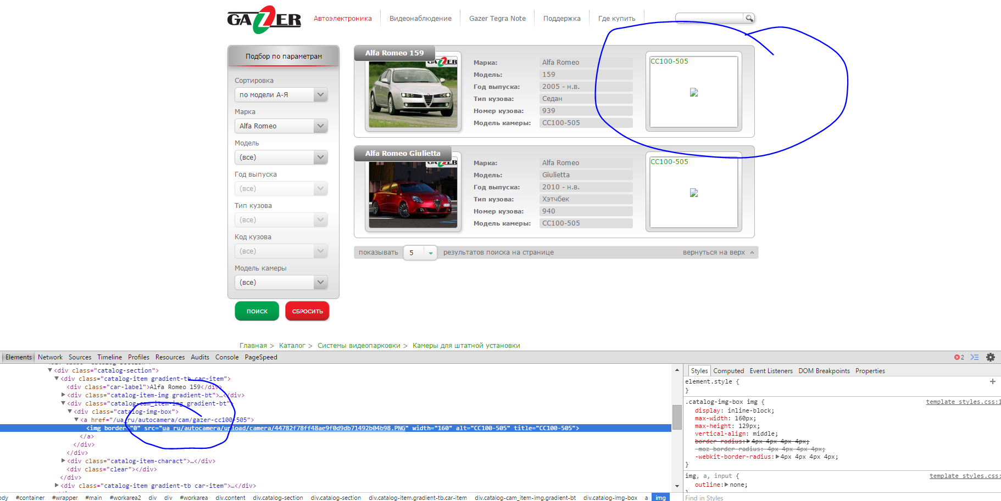Switch to the DOM Breakpoints tab
The image size is (1001, 501).
tap(824, 371)
